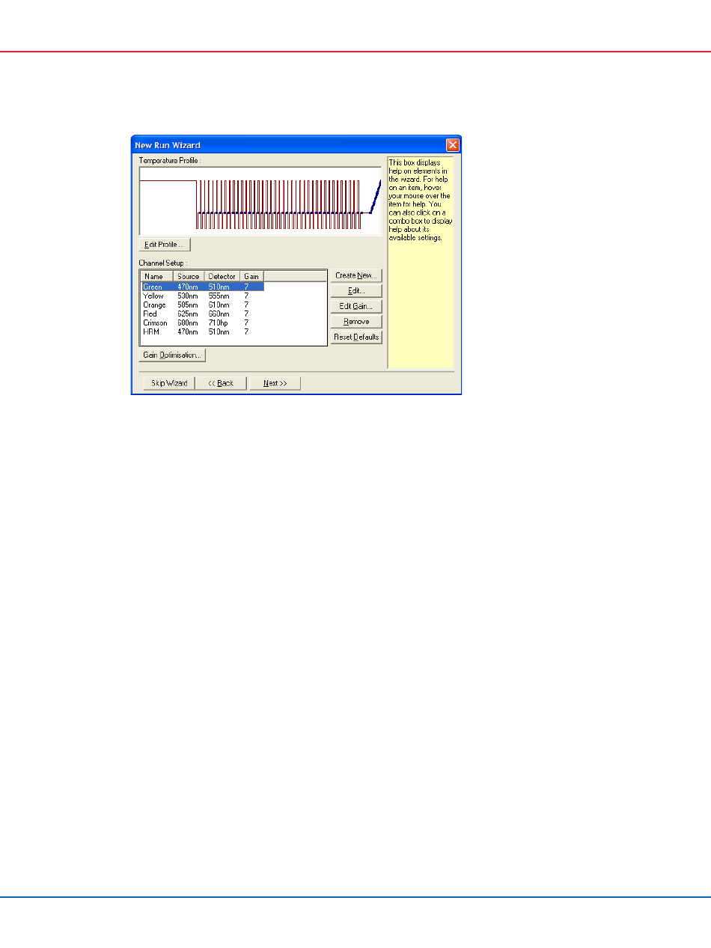Click the Gain column header

pos(251,277)
